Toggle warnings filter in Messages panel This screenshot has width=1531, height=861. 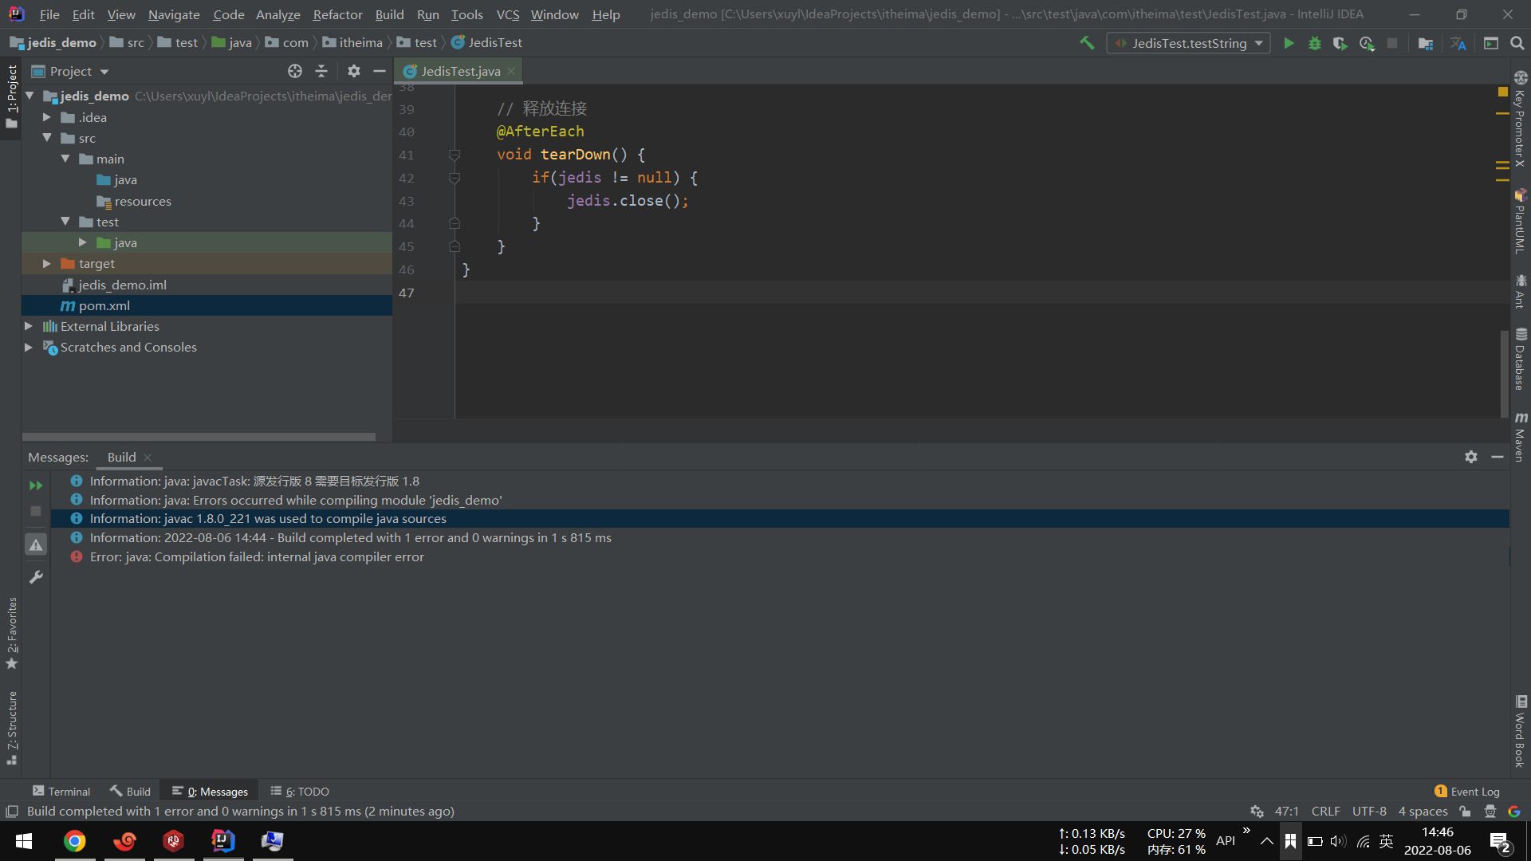pyautogui.click(x=36, y=545)
